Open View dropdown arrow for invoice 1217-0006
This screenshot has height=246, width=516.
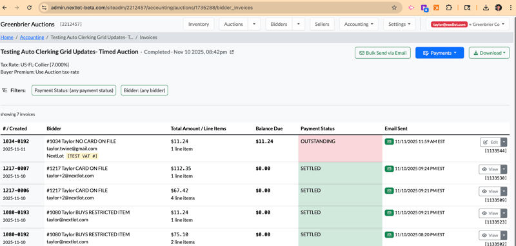coord(504,191)
